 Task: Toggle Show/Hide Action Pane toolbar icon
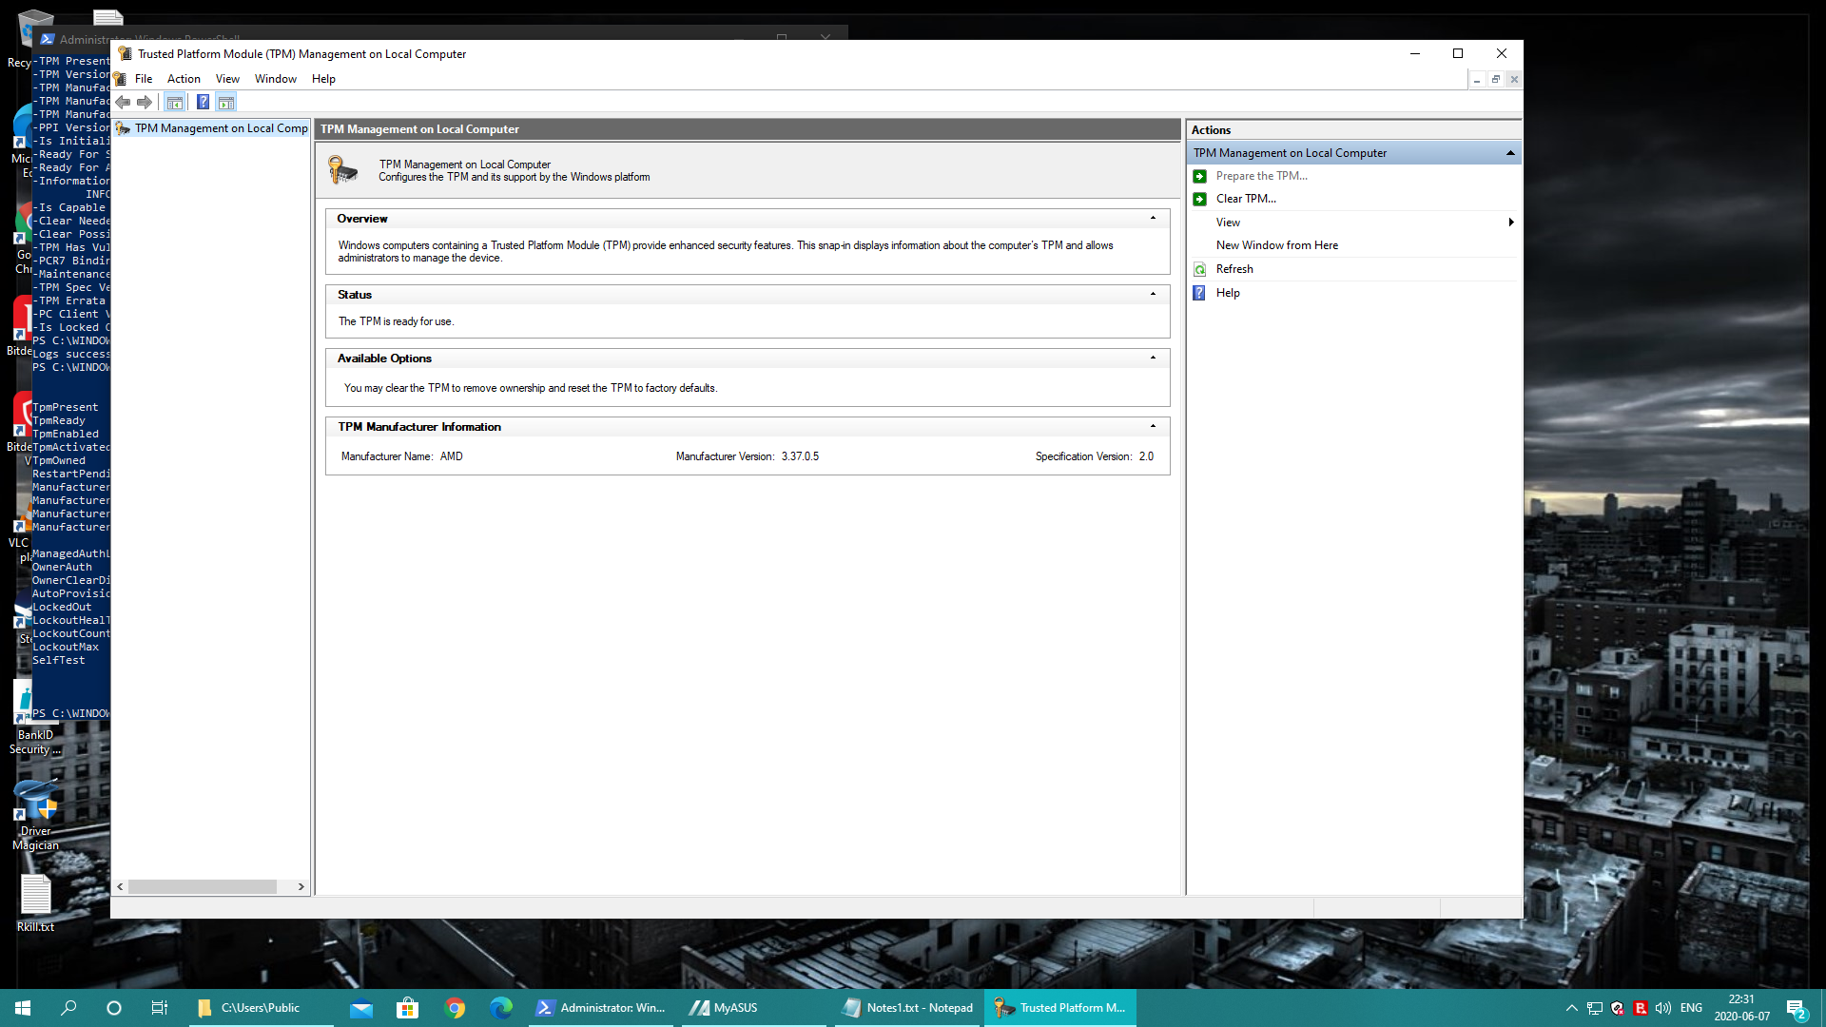coord(226,103)
